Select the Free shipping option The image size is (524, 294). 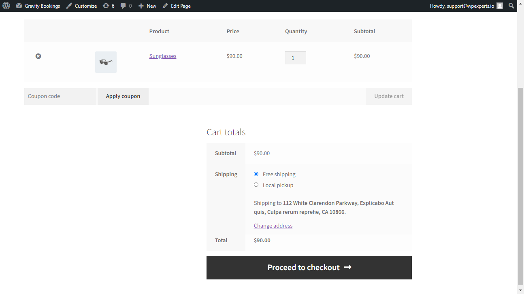click(x=256, y=174)
